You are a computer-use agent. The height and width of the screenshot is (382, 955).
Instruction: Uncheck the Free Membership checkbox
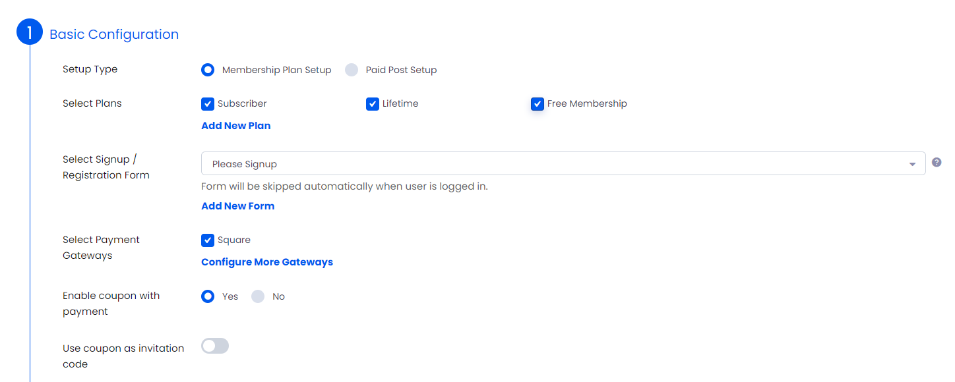(x=538, y=104)
